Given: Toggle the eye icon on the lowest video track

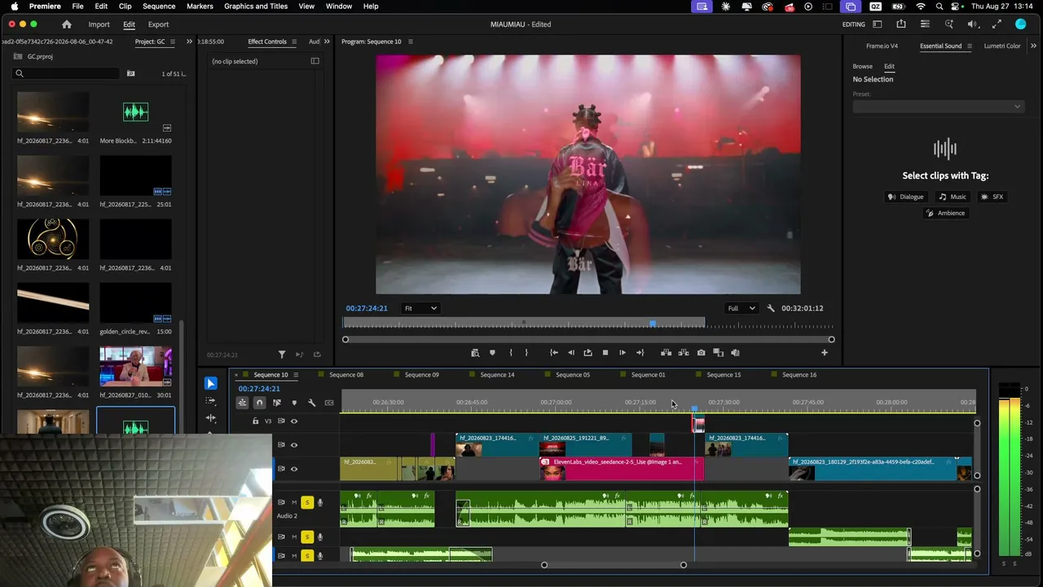Looking at the screenshot, I should 294,469.
